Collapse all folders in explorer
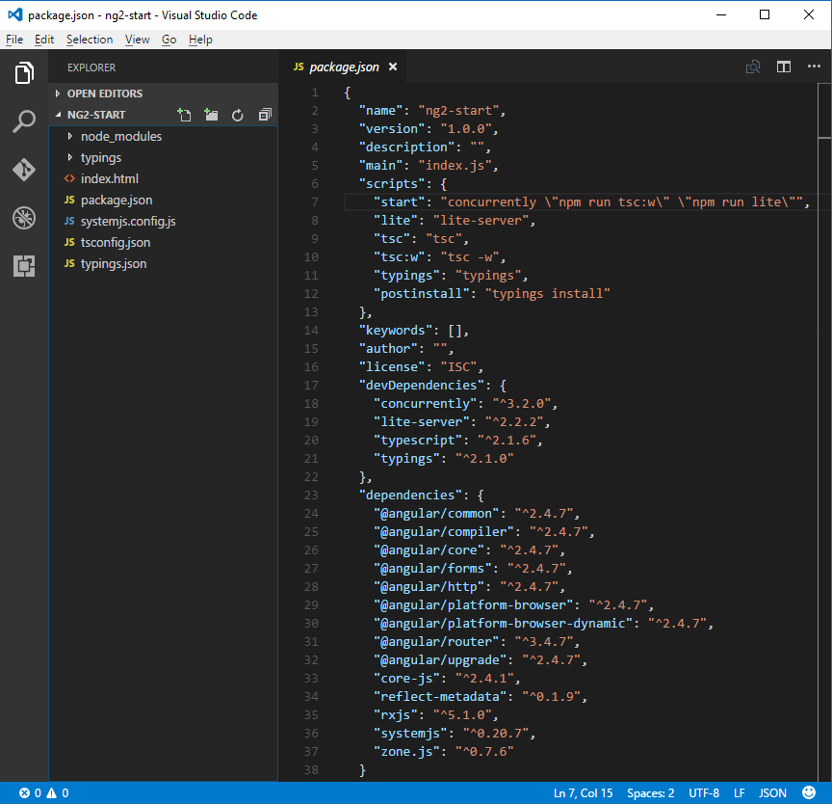Screen dimensions: 832x804 coord(265,115)
